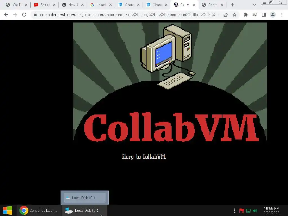Open Local Disk (C:) taskbar button
This screenshot has height=216, width=288.
[x=84, y=210]
